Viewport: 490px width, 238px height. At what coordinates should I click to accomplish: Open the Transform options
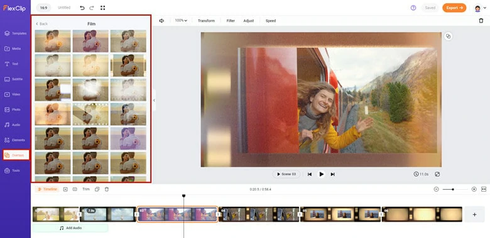click(206, 21)
